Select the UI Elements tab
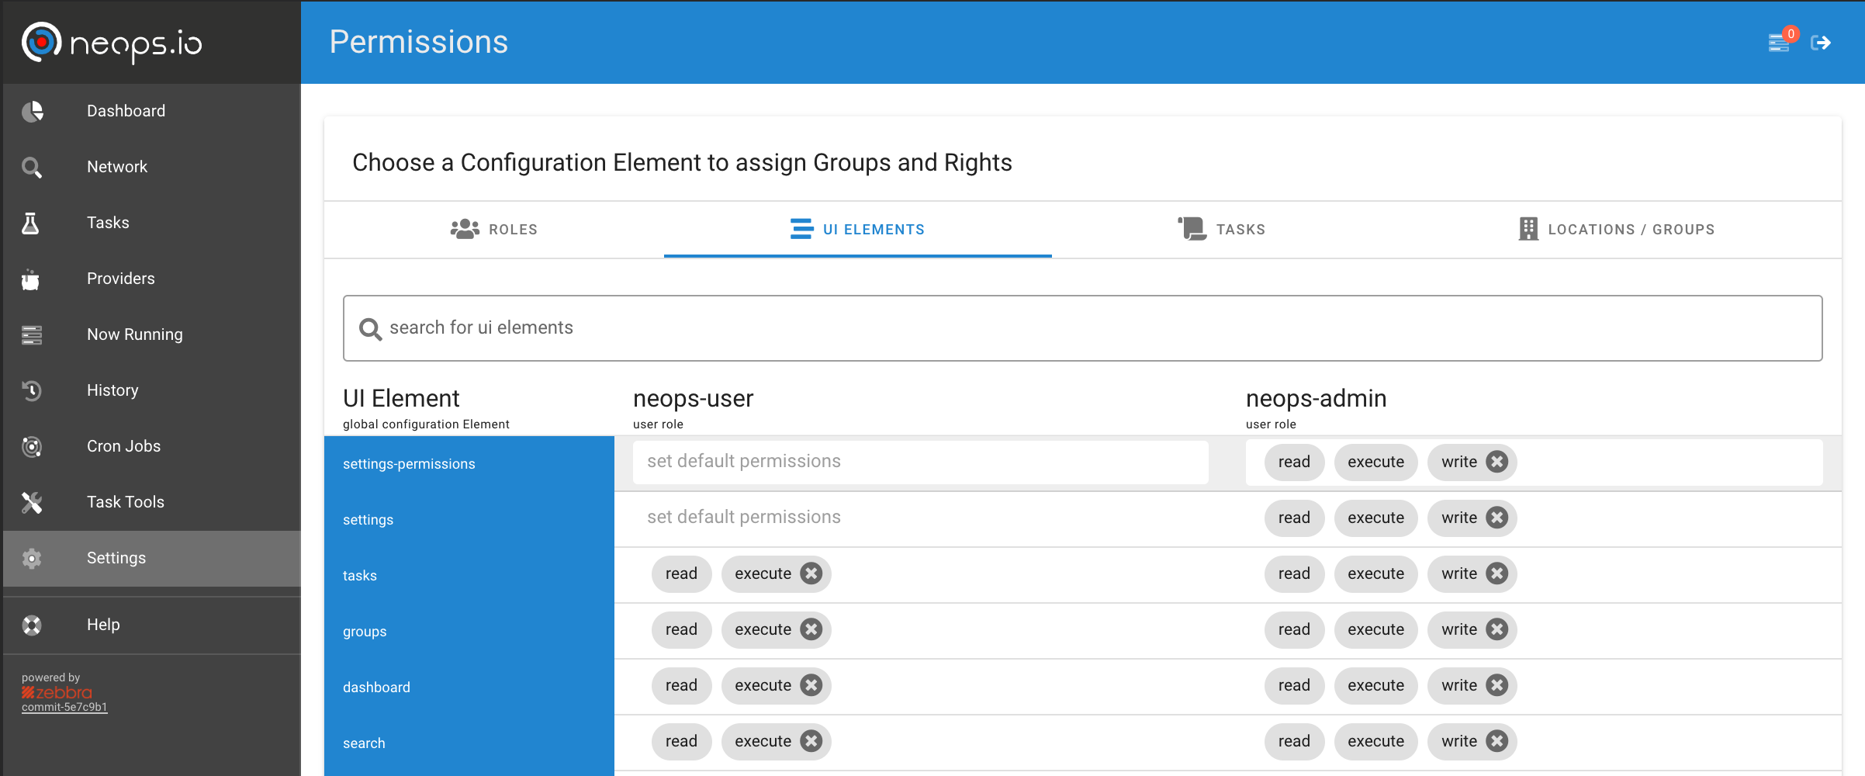 click(x=858, y=230)
